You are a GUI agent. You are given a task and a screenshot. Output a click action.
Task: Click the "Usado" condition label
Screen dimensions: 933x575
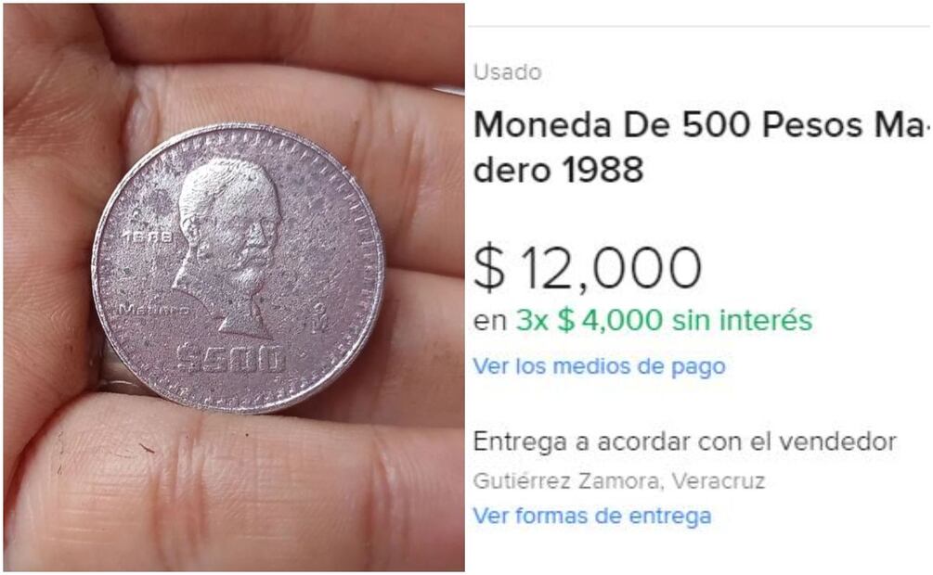507,72
